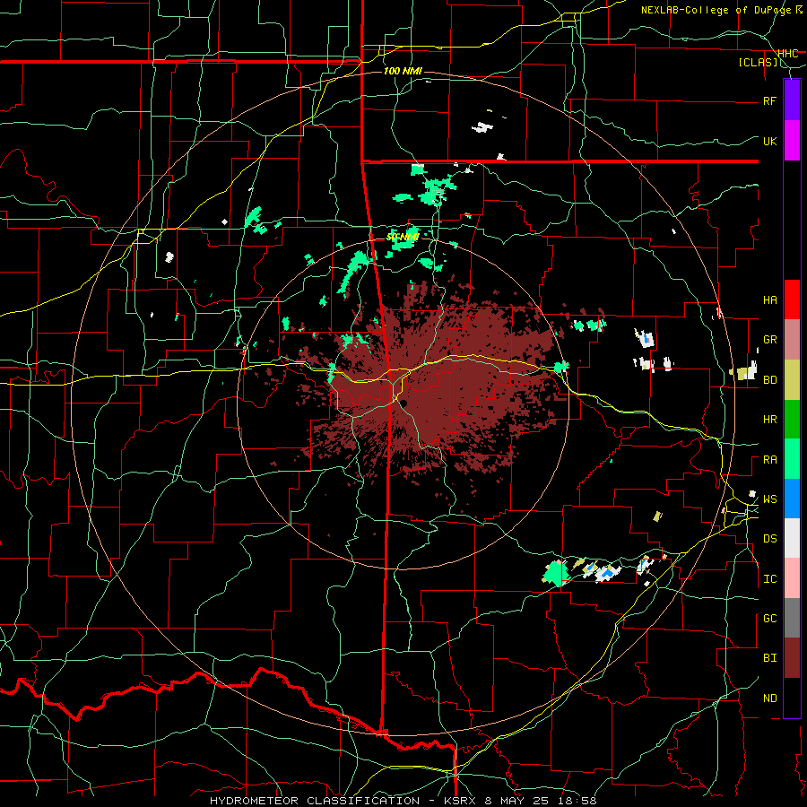Click the WS blue legend swatch
This screenshot has width=807, height=807.
(792, 499)
